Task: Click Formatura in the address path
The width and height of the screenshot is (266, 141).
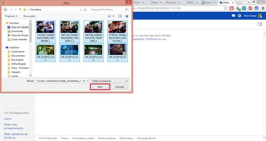Action: pos(36,10)
